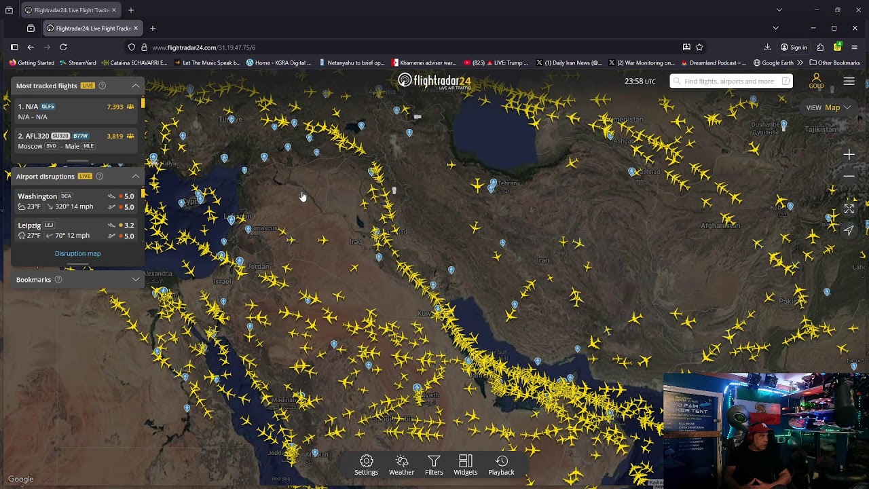Open LIVE: Trump bookmark
This screenshot has height=489, width=869.
496,62
